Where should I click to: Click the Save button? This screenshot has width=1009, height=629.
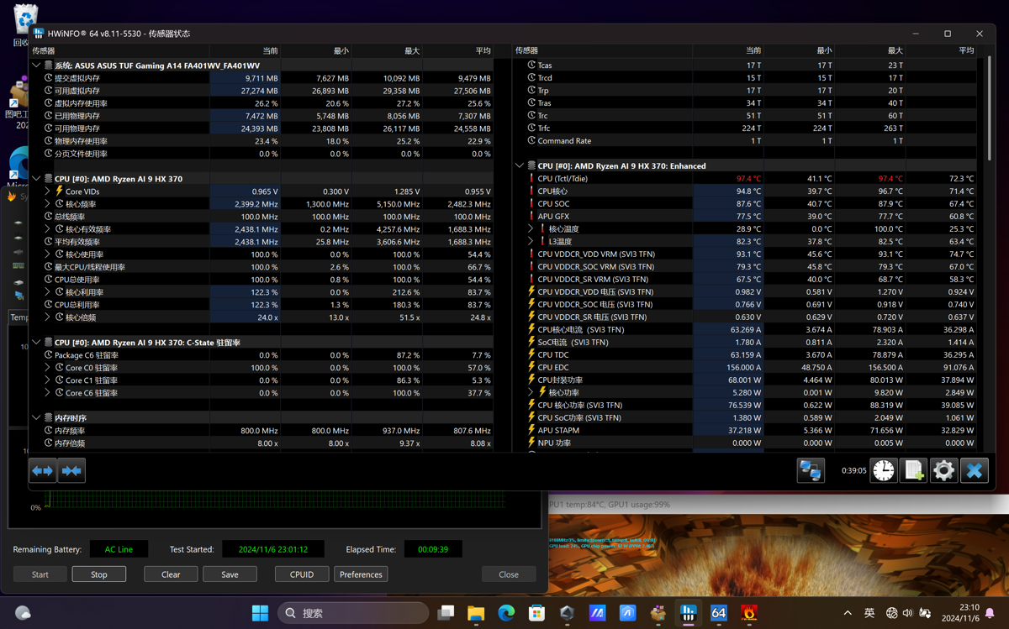230,574
